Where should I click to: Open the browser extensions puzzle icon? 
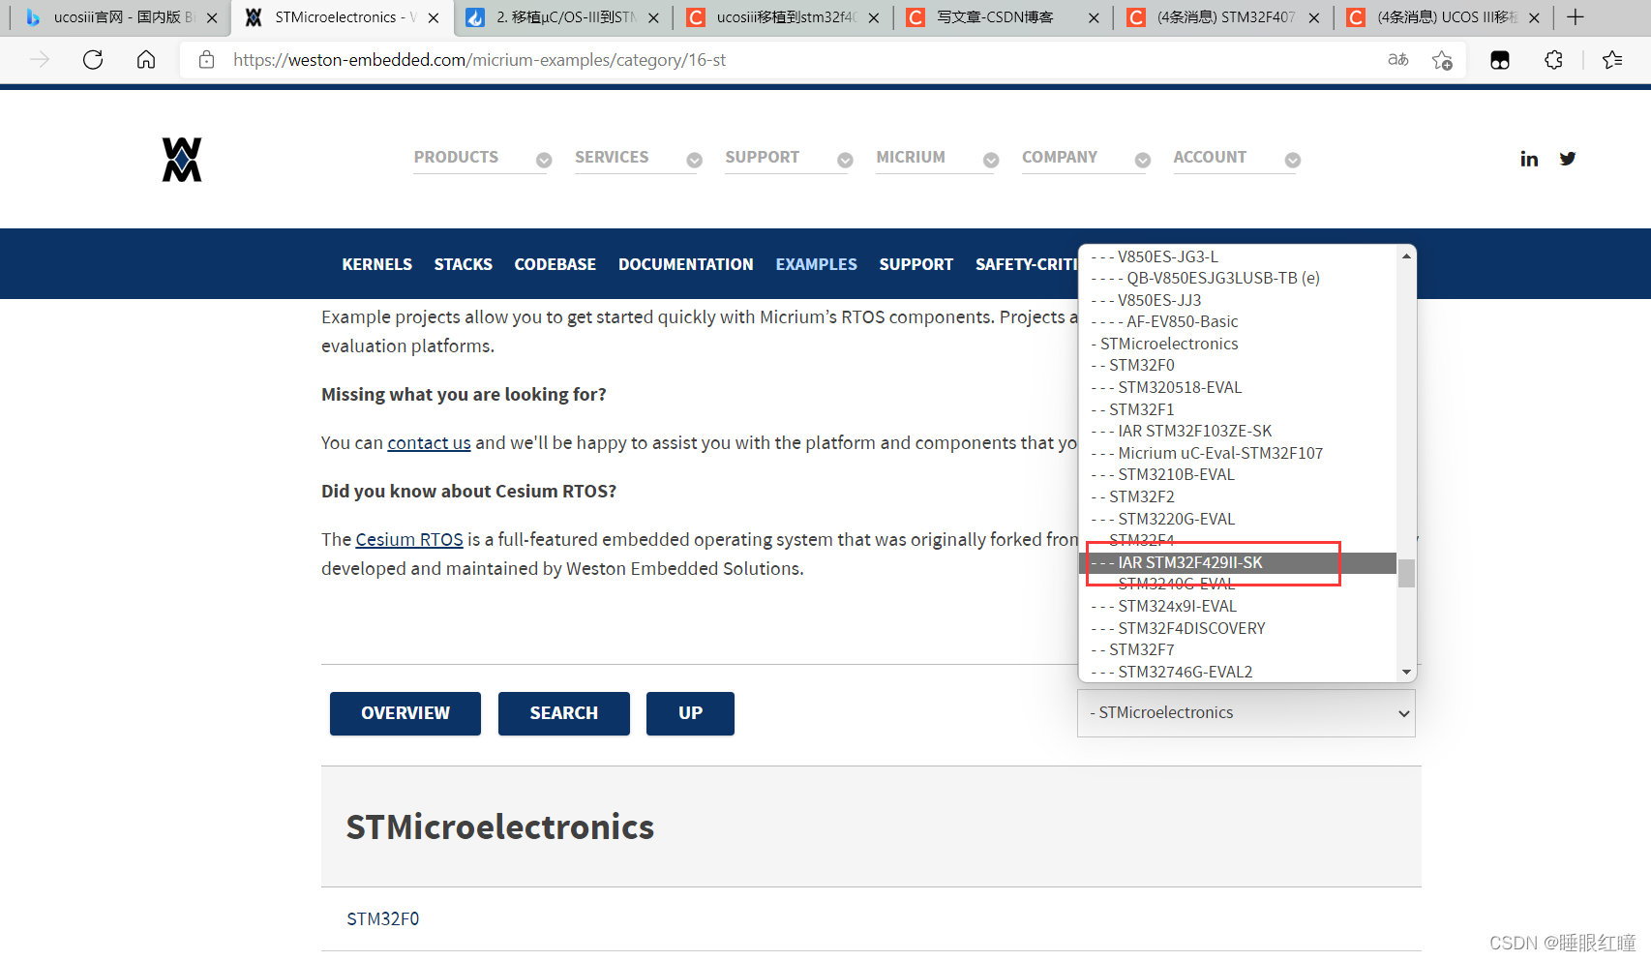click(1553, 60)
